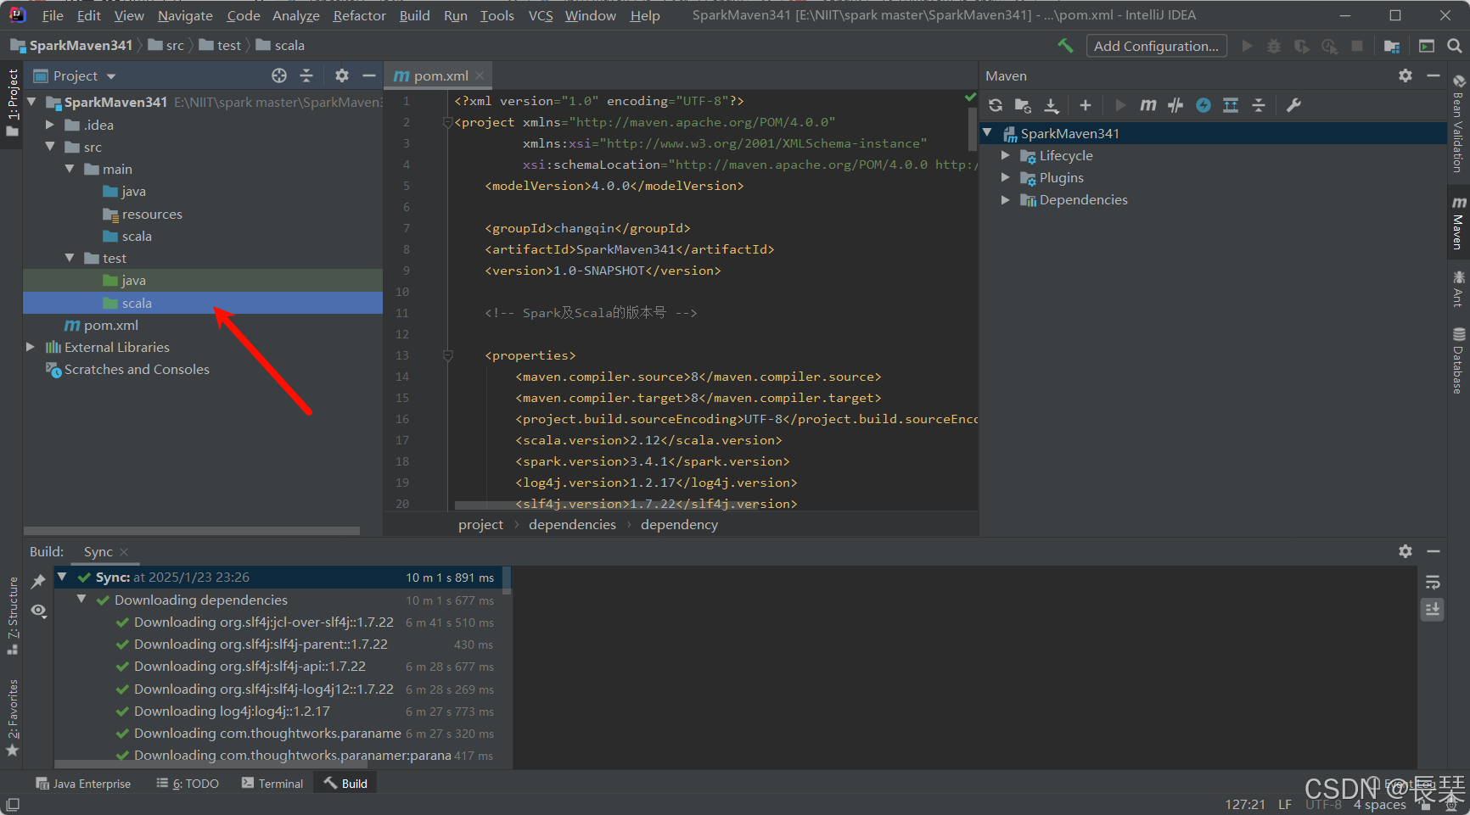Collapse the main folder
Image resolution: width=1470 pixels, height=815 pixels.
(70, 169)
